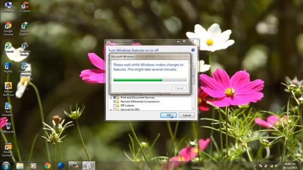Show hidden system tray icons
The image size is (303, 170).
click(255, 166)
